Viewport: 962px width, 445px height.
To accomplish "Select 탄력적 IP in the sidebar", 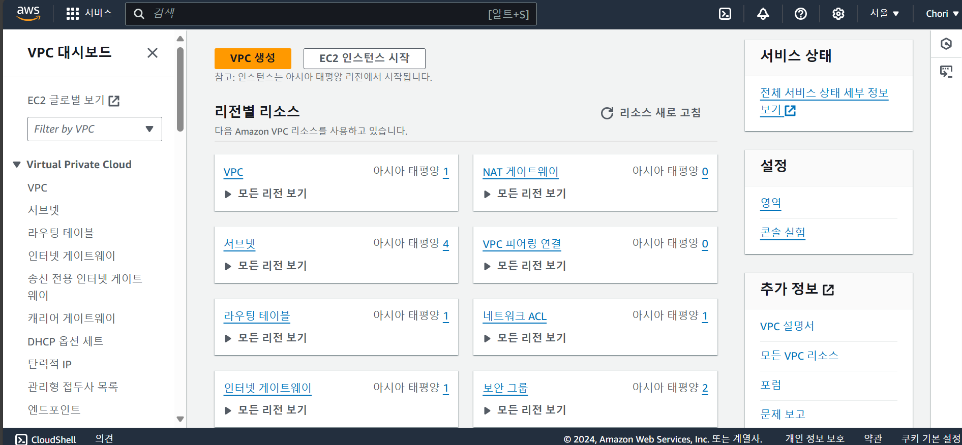I will (49, 364).
